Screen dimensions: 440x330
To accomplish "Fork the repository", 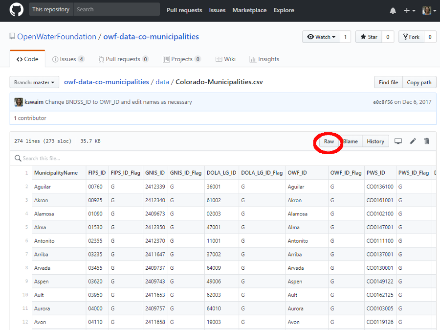I will point(411,37).
